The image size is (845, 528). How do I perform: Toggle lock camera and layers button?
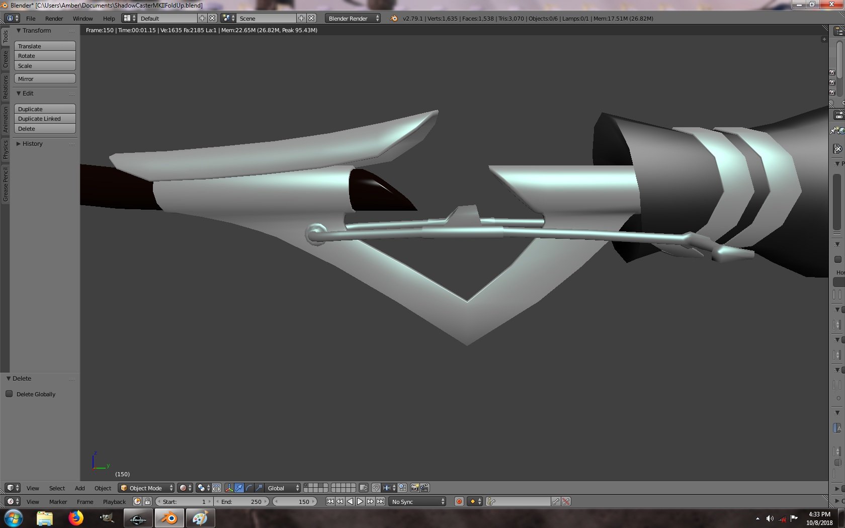(x=364, y=488)
